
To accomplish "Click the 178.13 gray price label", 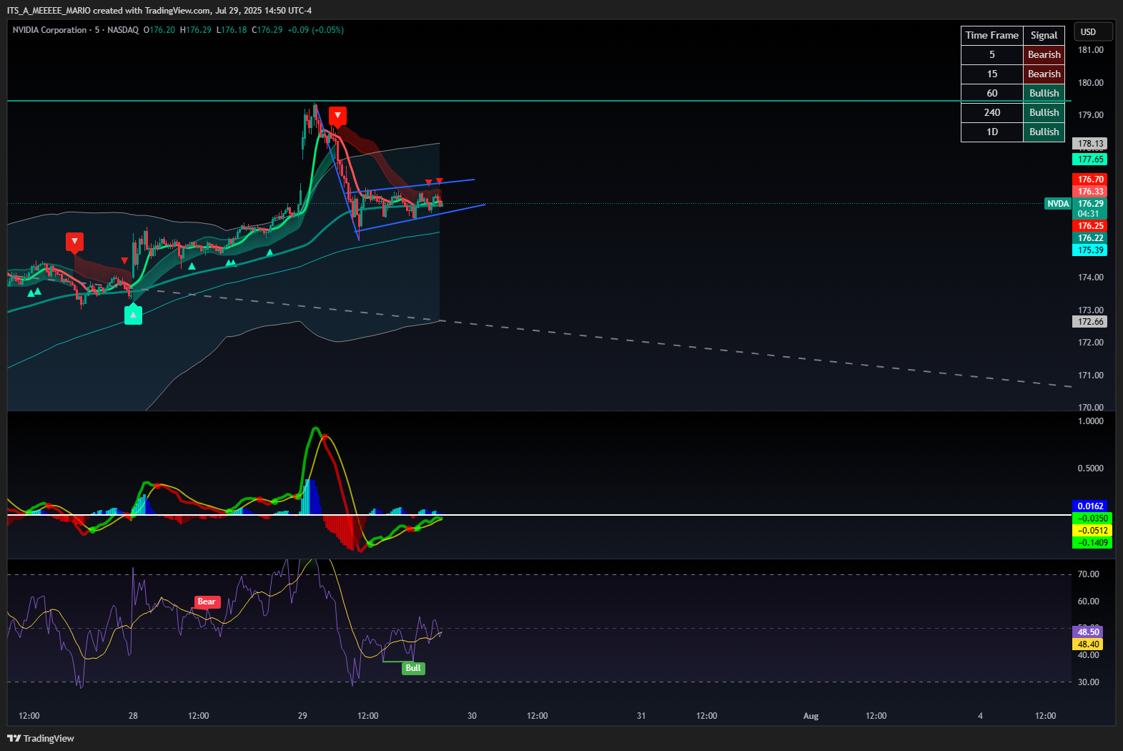I will tap(1090, 144).
